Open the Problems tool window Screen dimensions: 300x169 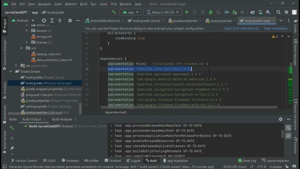(70, 161)
